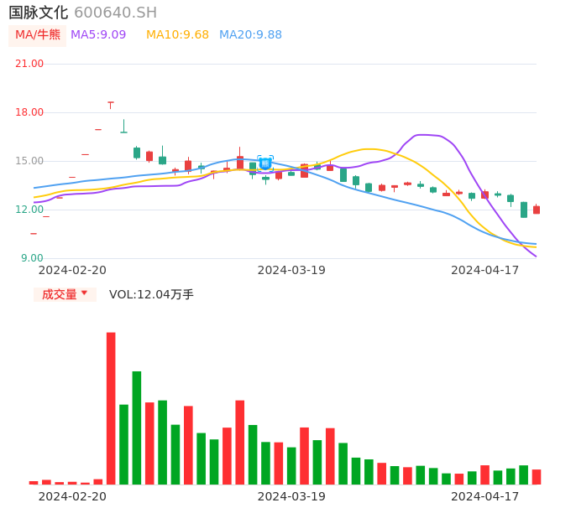The image size is (576, 508).
Task: Click the tallest red volume bar
Action: click(111, 408)
